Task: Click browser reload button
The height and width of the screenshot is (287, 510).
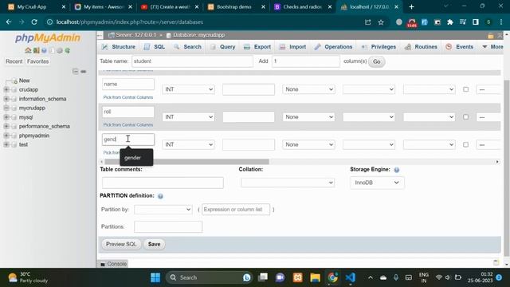Action: [x=34, y=22]
